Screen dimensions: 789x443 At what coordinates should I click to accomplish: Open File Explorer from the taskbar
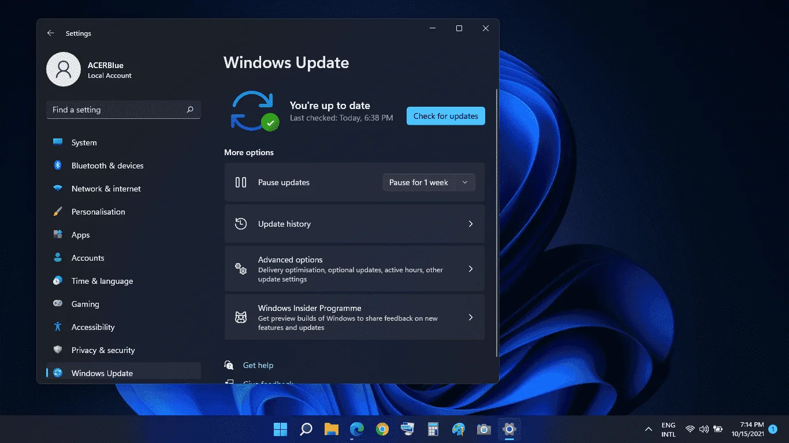coord(331,429)
